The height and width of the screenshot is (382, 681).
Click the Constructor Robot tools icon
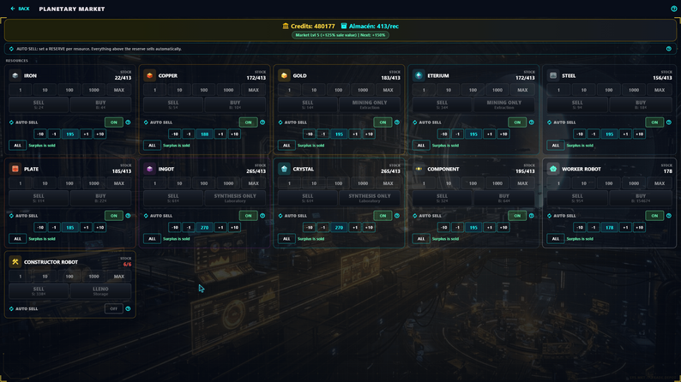point(15,262)
